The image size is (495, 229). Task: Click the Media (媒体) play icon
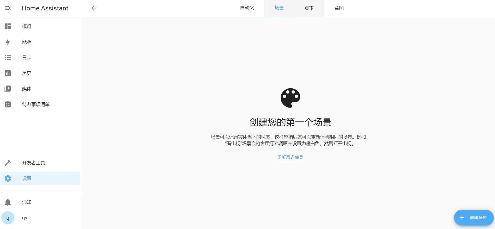8,89
